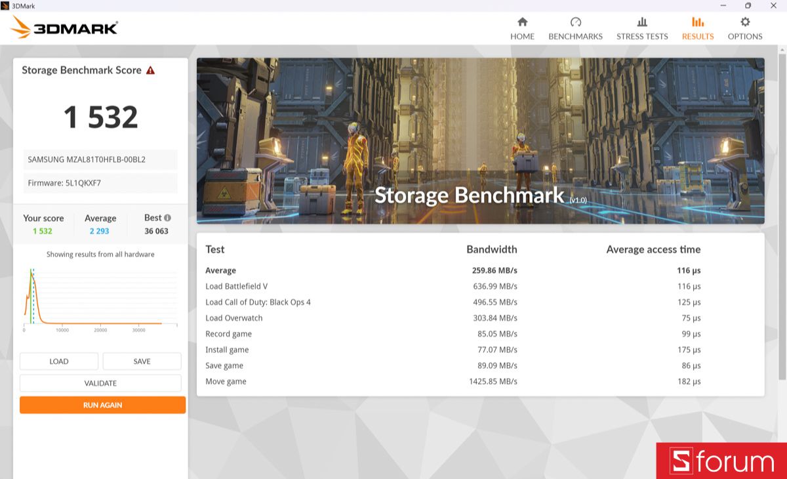
Task: Click the Install game row
Action: click(480, 350)
